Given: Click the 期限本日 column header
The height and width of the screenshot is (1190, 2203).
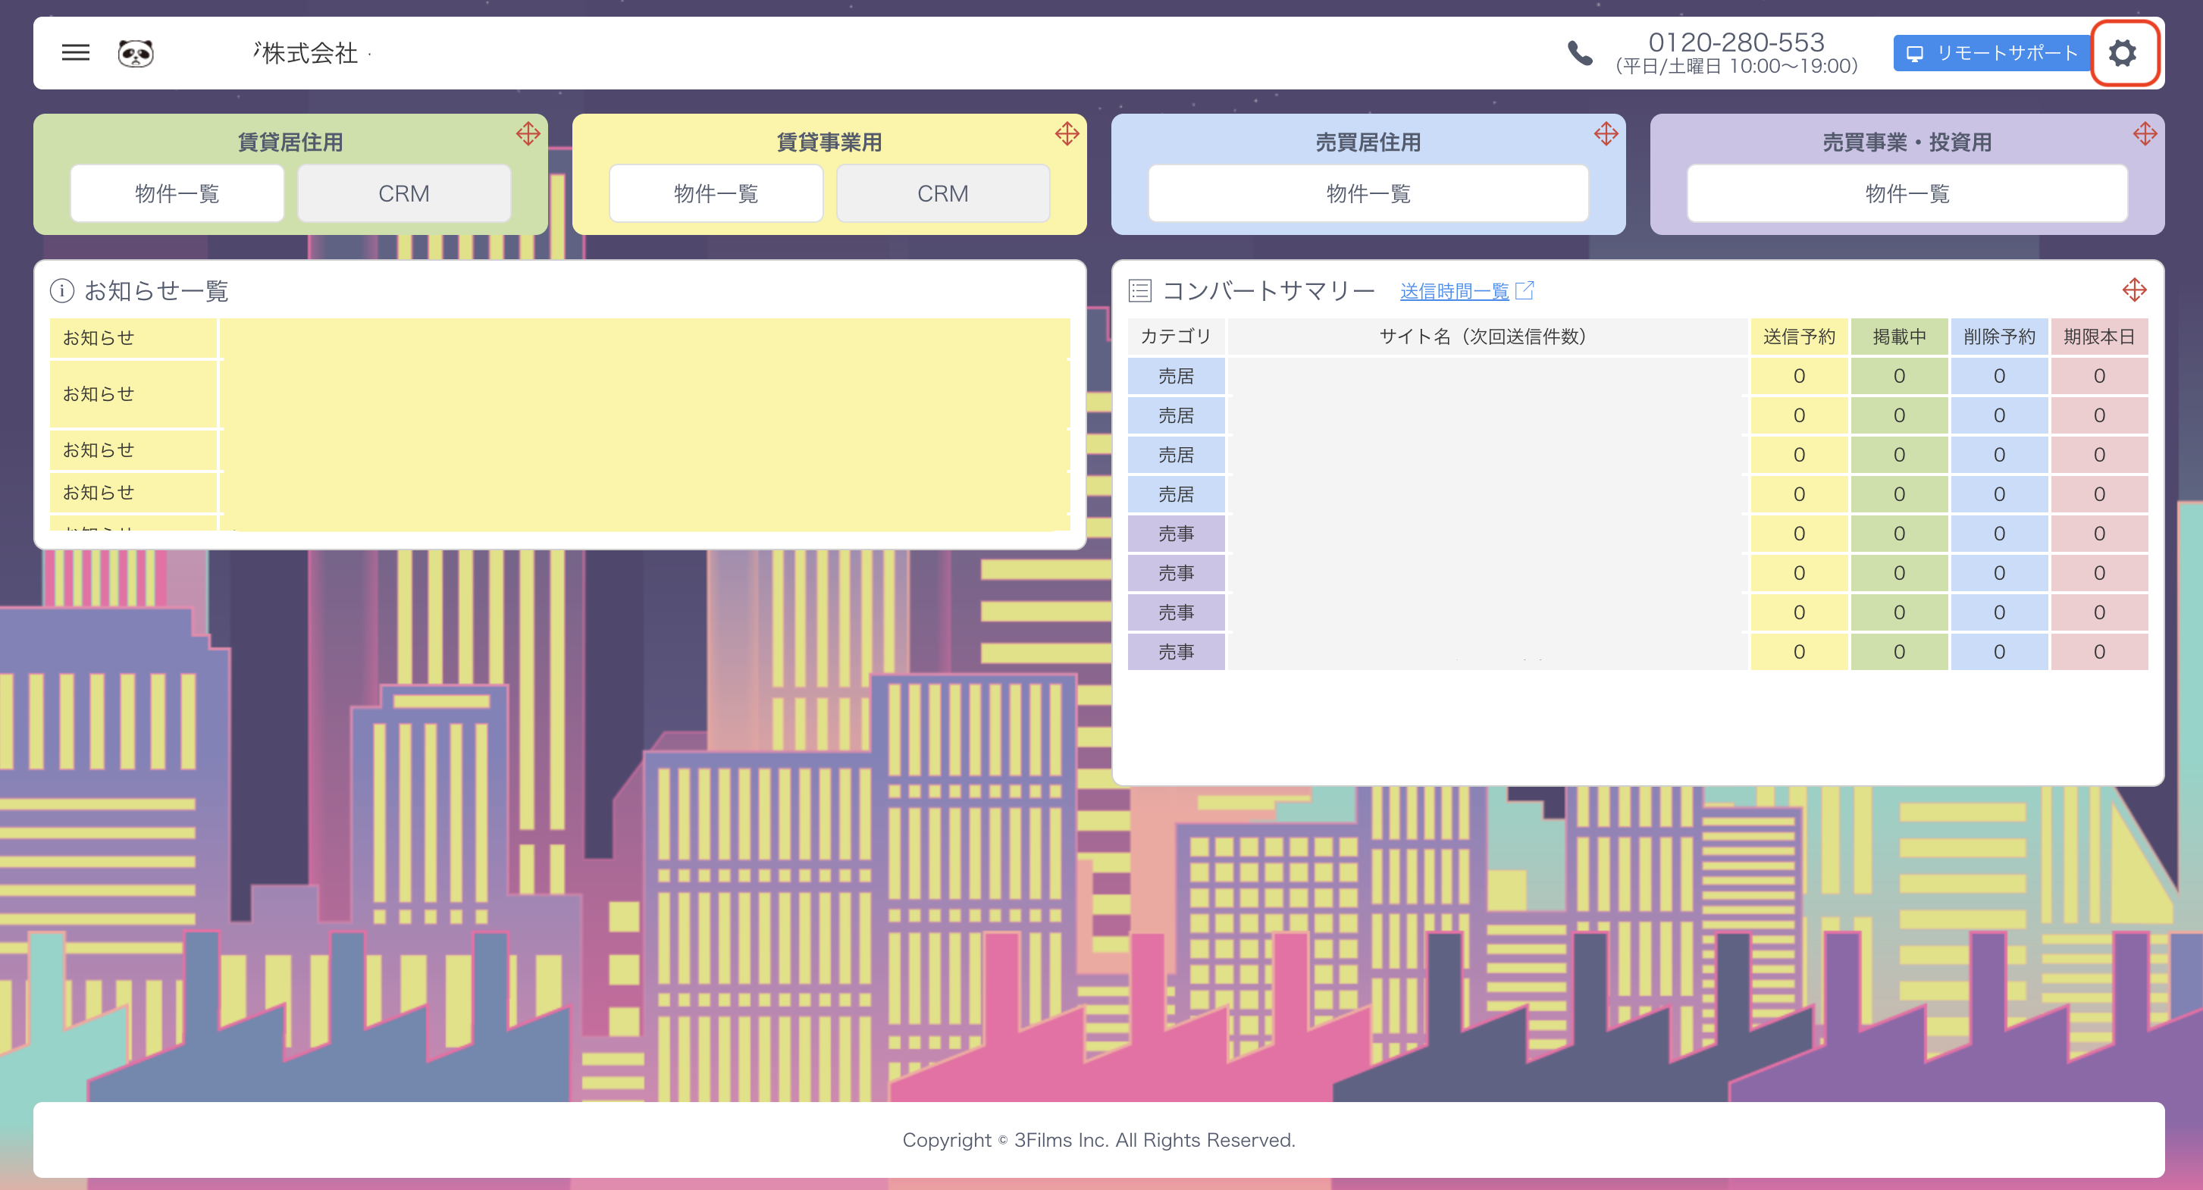Looking at the screenshot, I should click(x=2099, y=336).
